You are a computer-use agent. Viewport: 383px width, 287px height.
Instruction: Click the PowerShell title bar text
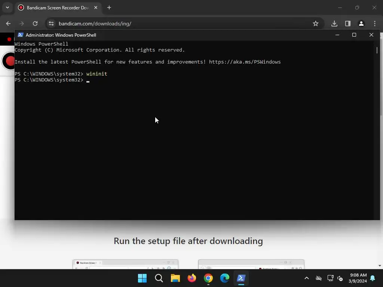[61, 35]
